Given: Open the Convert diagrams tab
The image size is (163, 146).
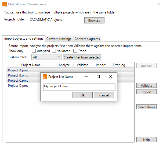Looking at the screenshot, I should pyautogui.click(x=87, y=39).
